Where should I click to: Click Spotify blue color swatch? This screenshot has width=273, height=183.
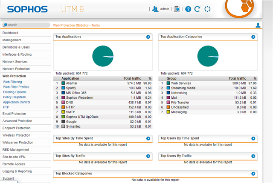(x=63, y=88)
